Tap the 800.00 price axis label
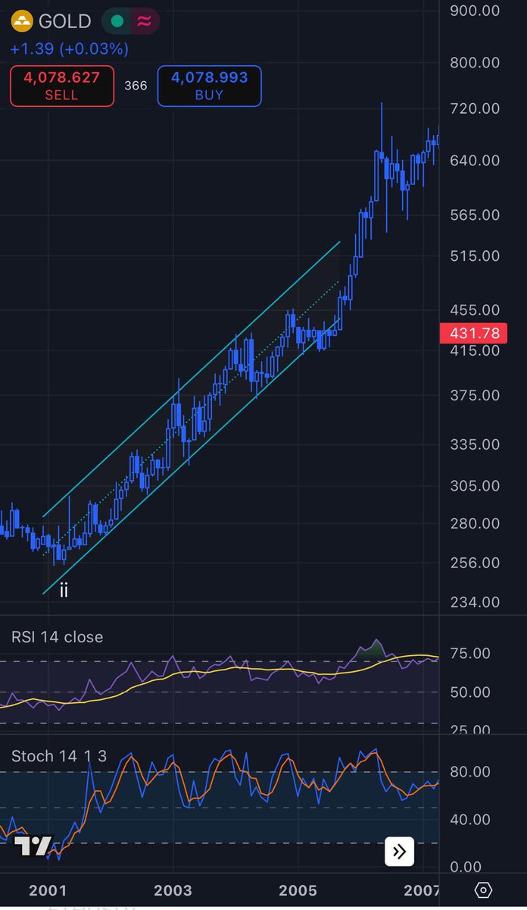Image resolution: width=527 pixels, height=910 pixels. pyautogui.click(x=474, y=62)
